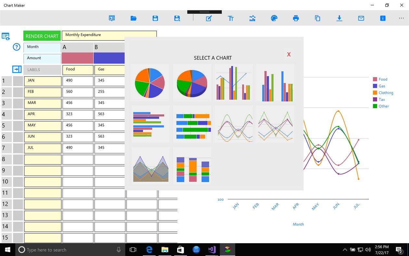Click the Food legend color swatch

[375, 79]
